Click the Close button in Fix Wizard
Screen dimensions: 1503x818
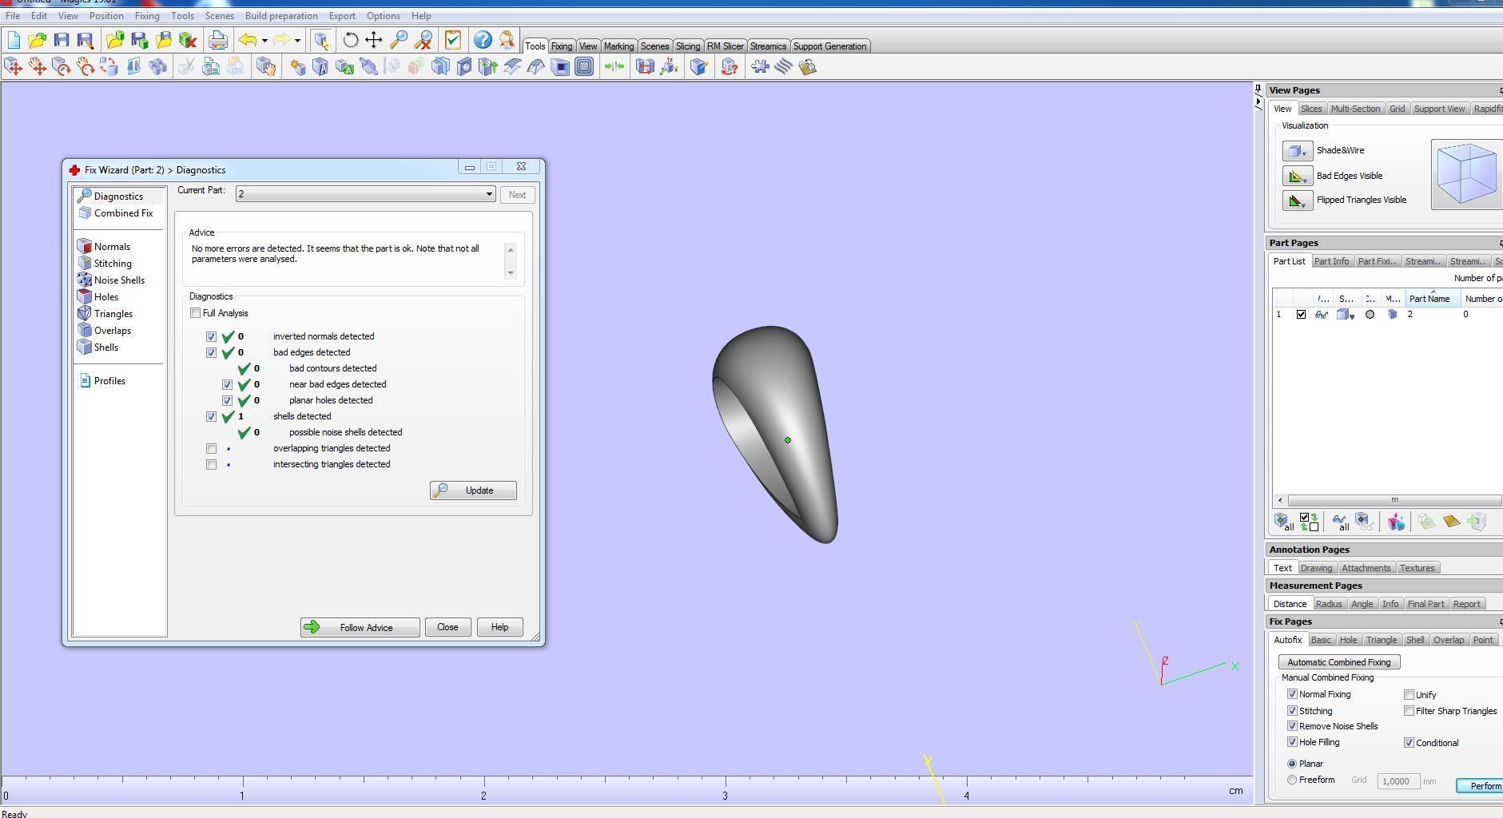(447, 627)
